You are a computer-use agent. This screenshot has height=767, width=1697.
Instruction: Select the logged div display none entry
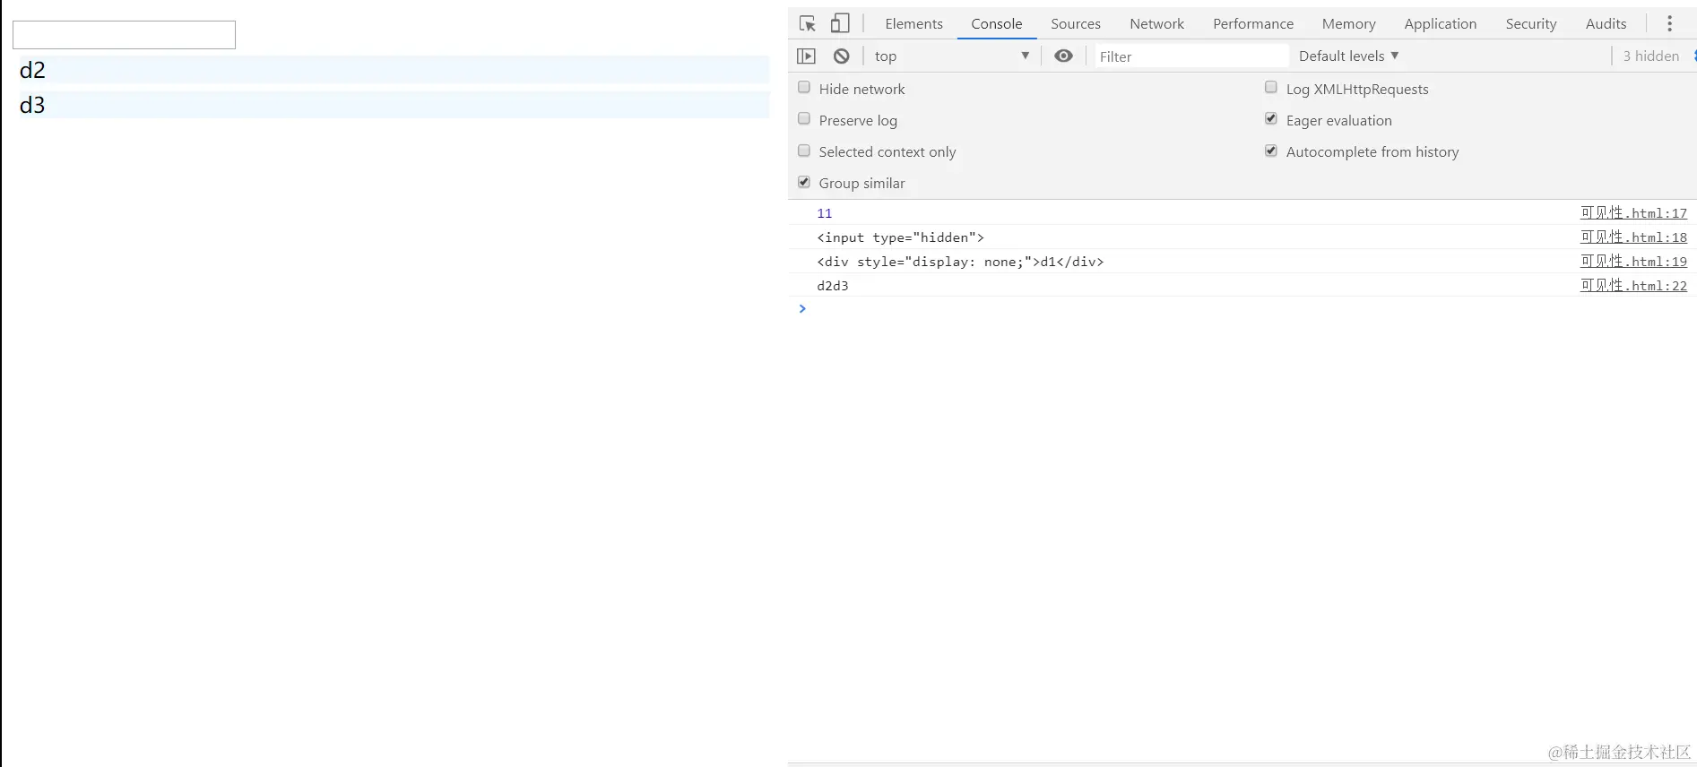[960, 262]
